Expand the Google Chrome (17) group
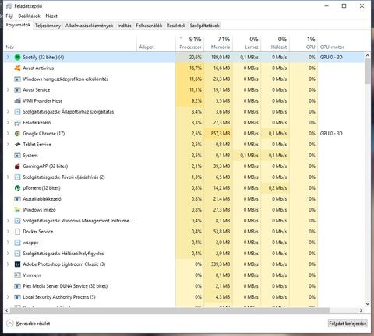 8,133
